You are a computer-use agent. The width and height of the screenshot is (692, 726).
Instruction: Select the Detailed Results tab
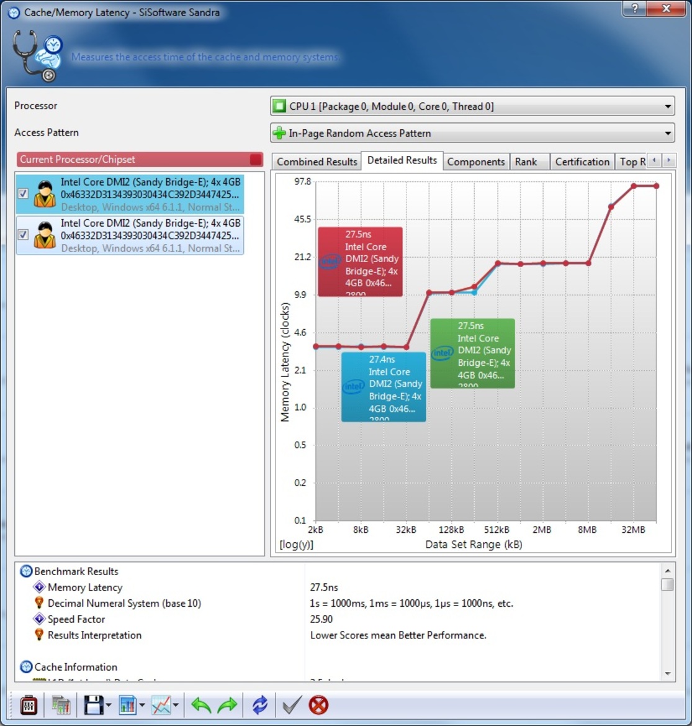tap(402, 160)
